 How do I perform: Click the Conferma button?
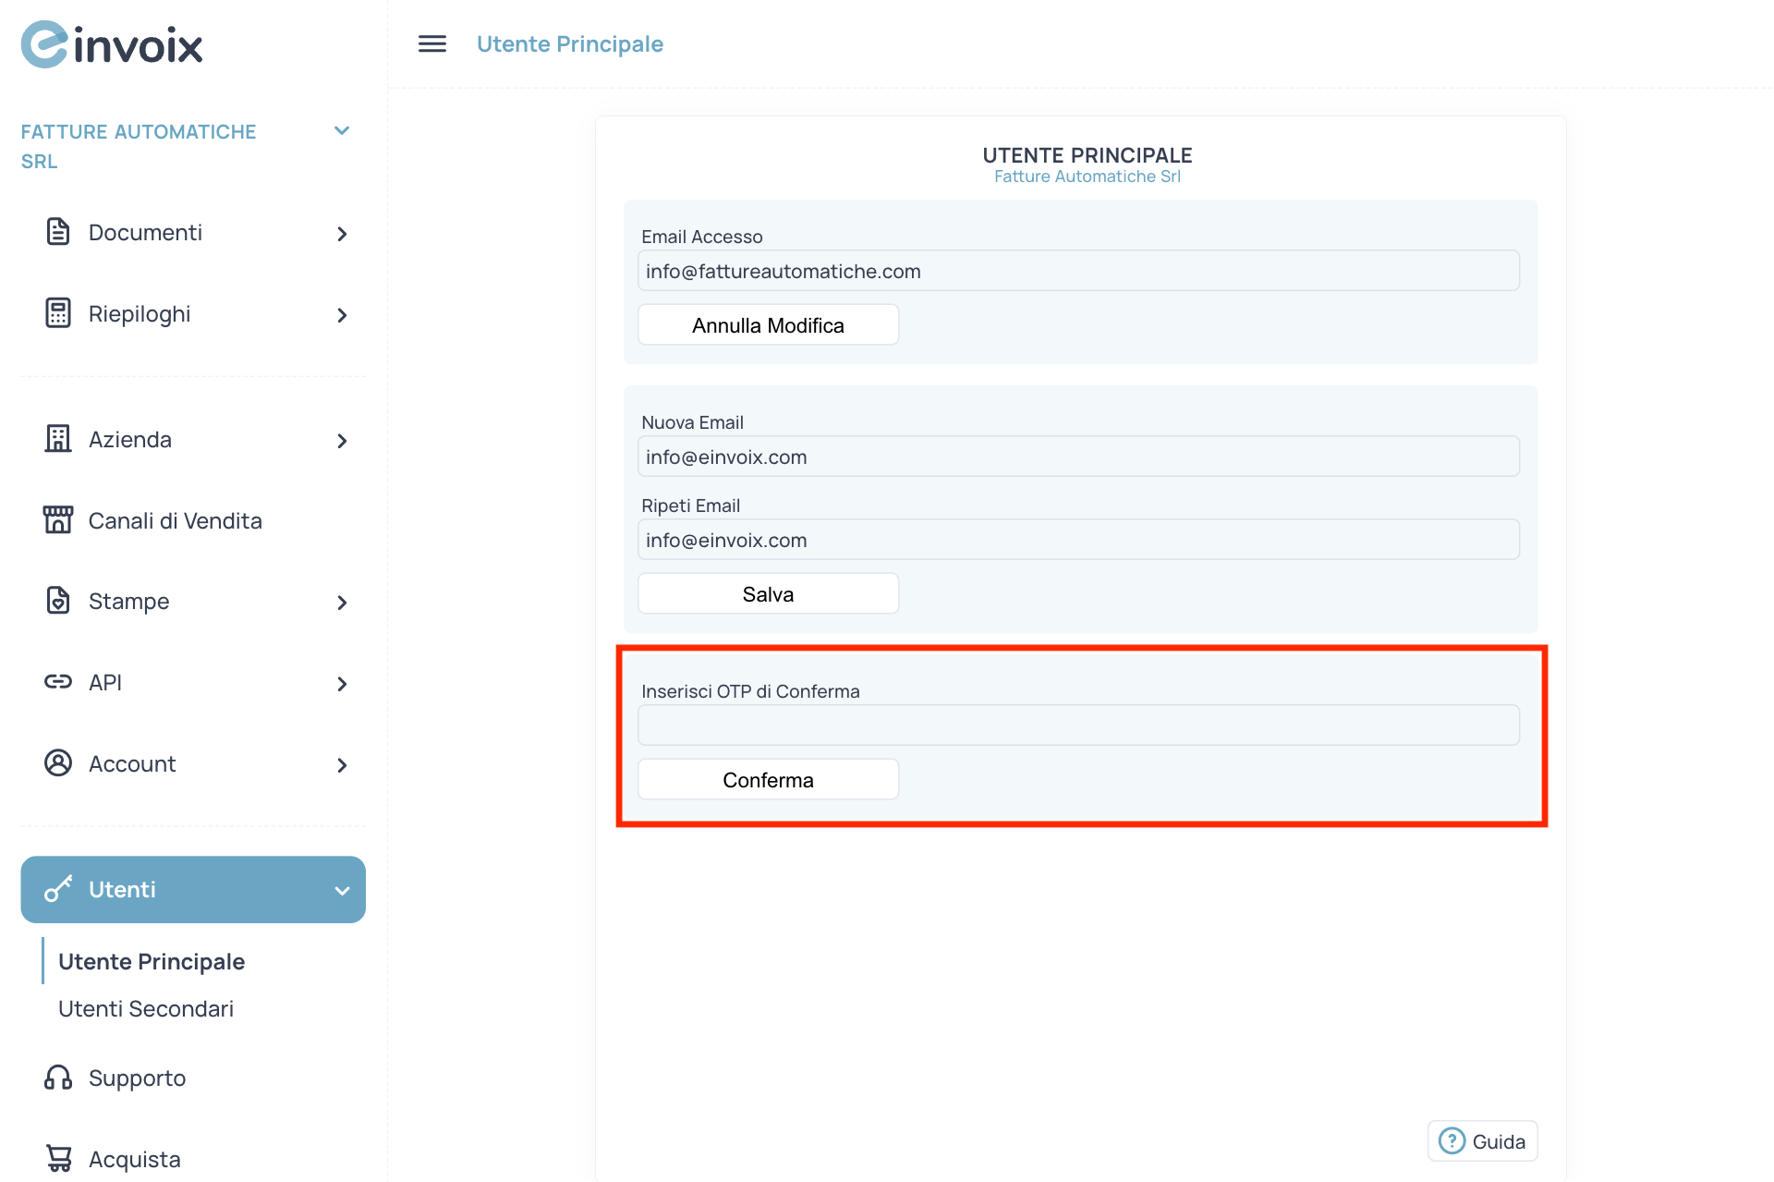tap(768, 779)
